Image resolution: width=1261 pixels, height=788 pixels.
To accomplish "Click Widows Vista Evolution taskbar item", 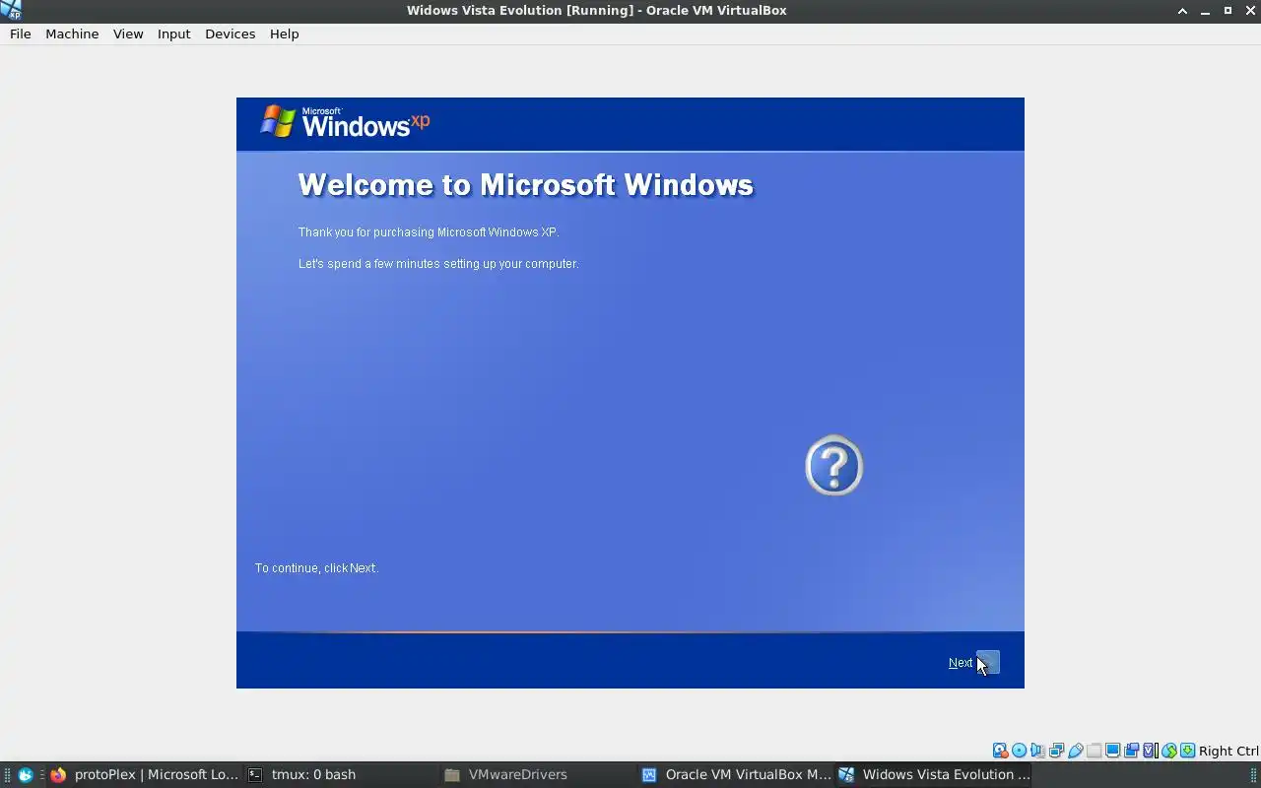I will coord(934,774).
